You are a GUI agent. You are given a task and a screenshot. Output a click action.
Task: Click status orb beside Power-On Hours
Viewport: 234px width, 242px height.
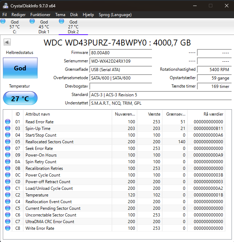pos(8,155)
